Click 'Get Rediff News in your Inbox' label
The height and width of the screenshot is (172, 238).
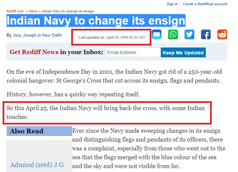(x=56, y=52)
